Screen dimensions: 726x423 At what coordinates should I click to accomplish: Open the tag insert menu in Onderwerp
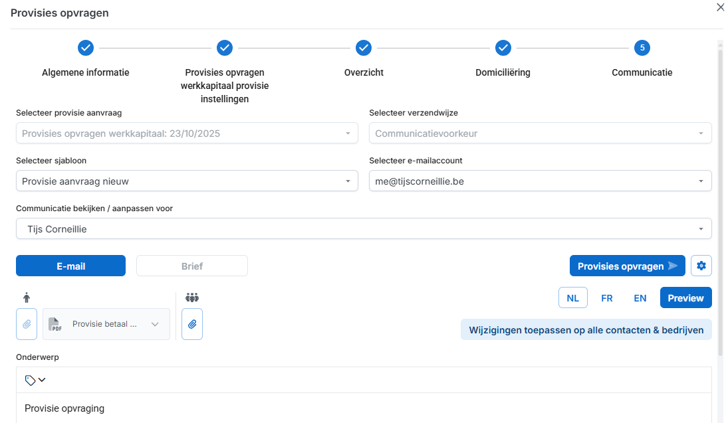tap(35, 380)
